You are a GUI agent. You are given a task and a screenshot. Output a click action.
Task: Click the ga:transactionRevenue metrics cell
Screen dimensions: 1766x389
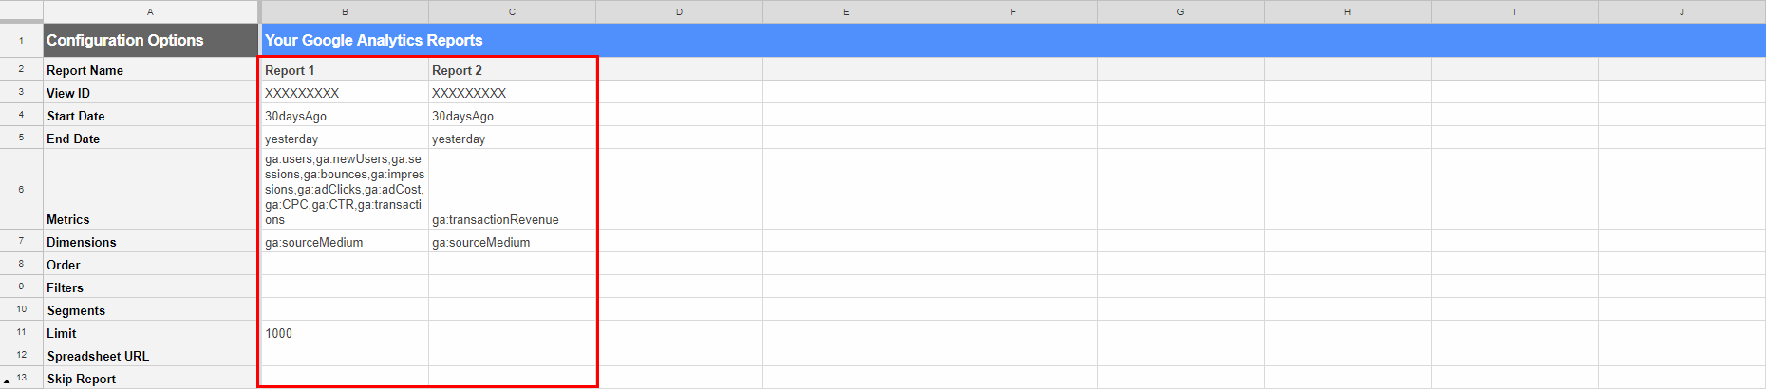pos(512,190)
